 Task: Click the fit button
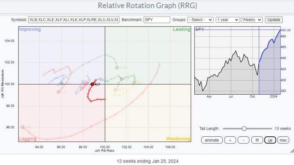[257, 140]
